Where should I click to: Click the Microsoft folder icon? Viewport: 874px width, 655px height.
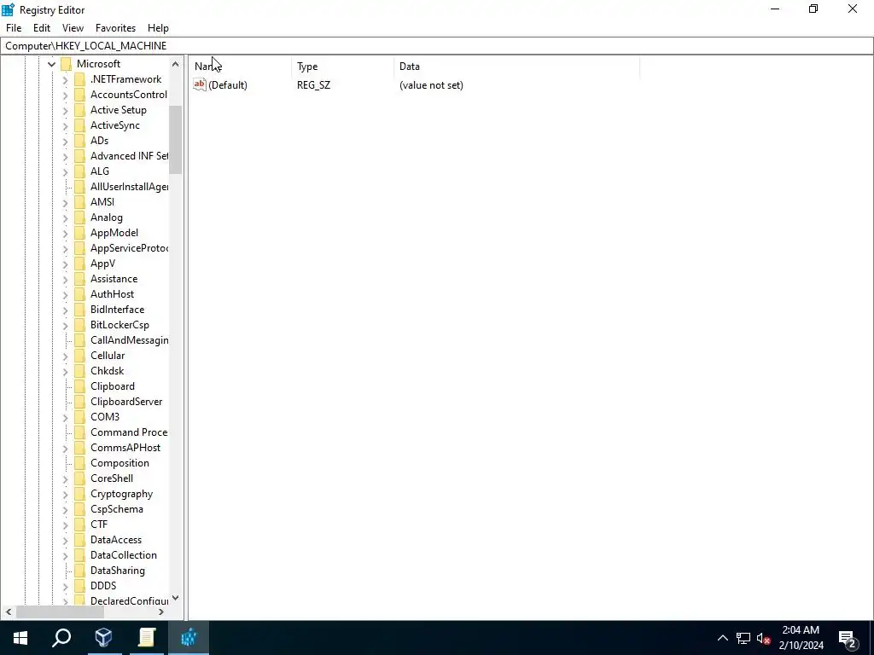(67, 63)
